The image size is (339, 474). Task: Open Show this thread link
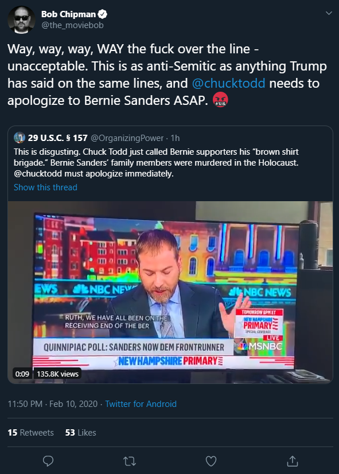45,187
